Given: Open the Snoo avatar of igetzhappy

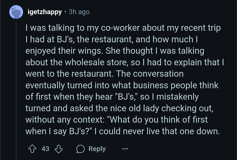Looking at the screenshot, I should (16, 12).
